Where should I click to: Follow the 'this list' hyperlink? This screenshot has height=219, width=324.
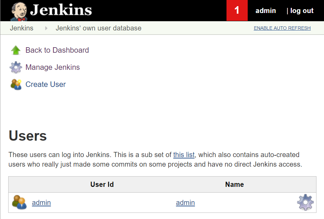pyautogui.click(x=184, y=155)
